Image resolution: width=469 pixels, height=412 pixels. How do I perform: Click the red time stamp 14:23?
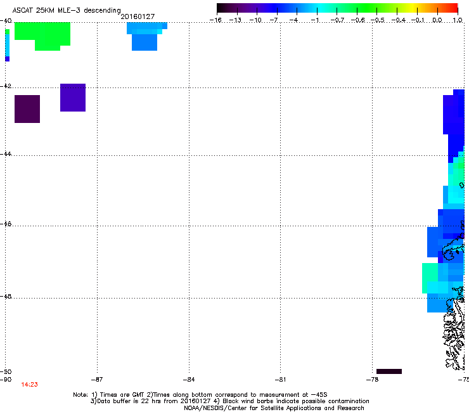(29, 385)
